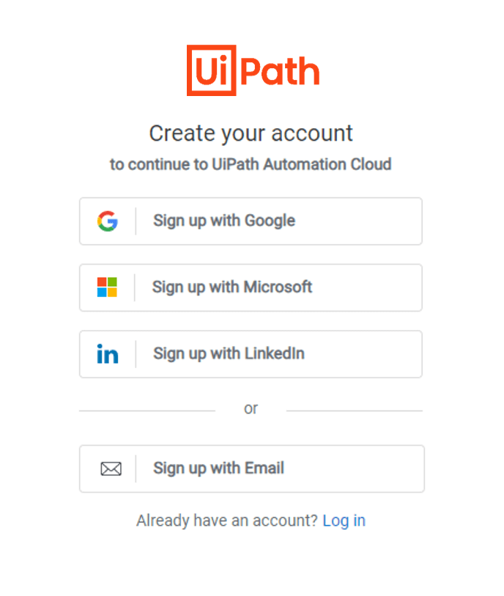Click the "Already have an account?" text

click(227, 520)
